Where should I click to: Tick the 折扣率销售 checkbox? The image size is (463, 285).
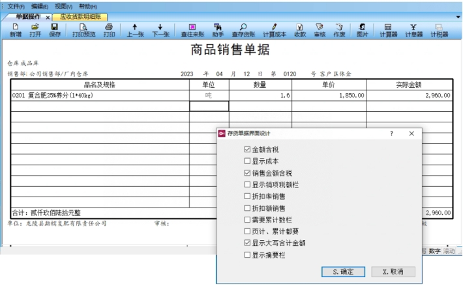coord(246,197)
